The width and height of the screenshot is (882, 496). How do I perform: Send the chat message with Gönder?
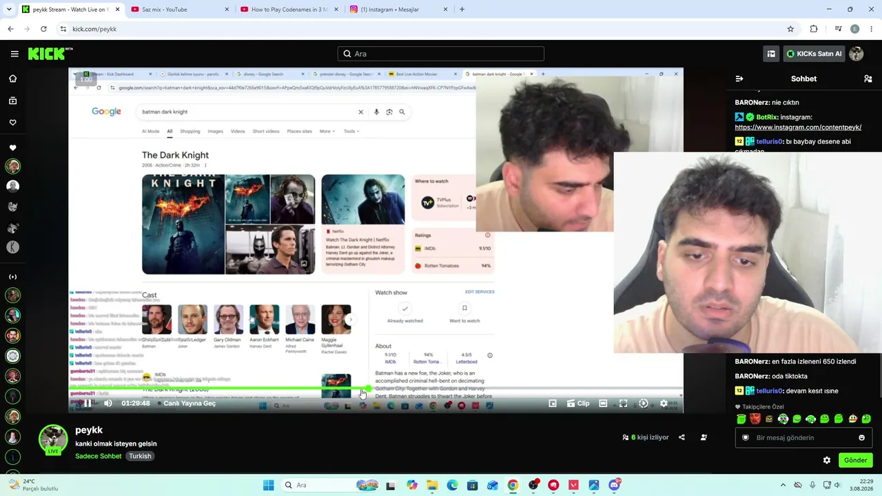(855, 460)
